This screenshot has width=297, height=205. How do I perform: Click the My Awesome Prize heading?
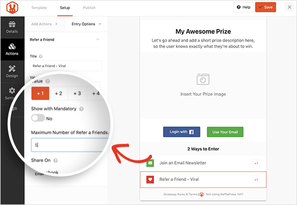(203, 31)
